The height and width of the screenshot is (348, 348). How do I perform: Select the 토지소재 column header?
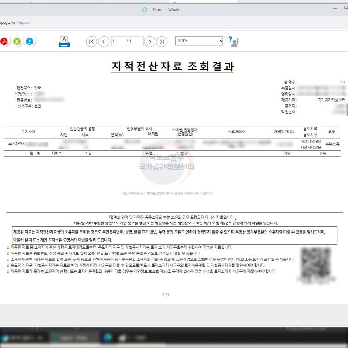pos(28,132)
